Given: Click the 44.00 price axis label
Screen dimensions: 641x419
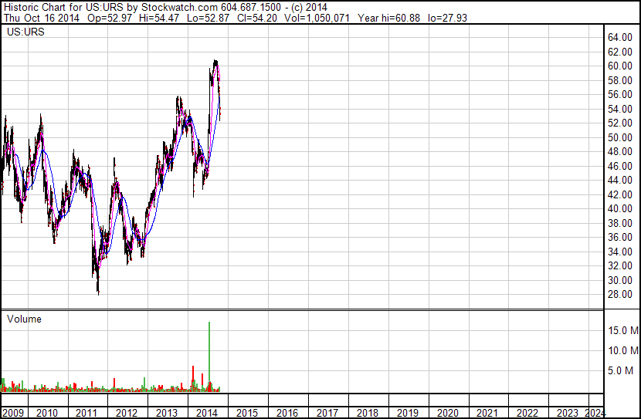Looking at the screenshot, I should point(620,180).
